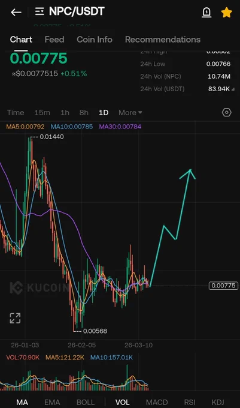Tap the 0.00775 current price
The height and width of the screenshot is (408, 240).
38,58
